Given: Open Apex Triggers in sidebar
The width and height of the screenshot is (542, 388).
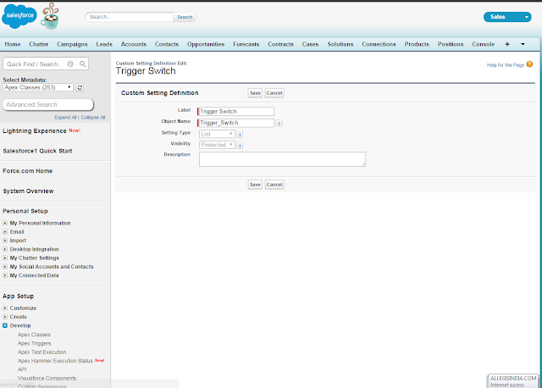Looking at the screenshot, I should pos(35,343).
